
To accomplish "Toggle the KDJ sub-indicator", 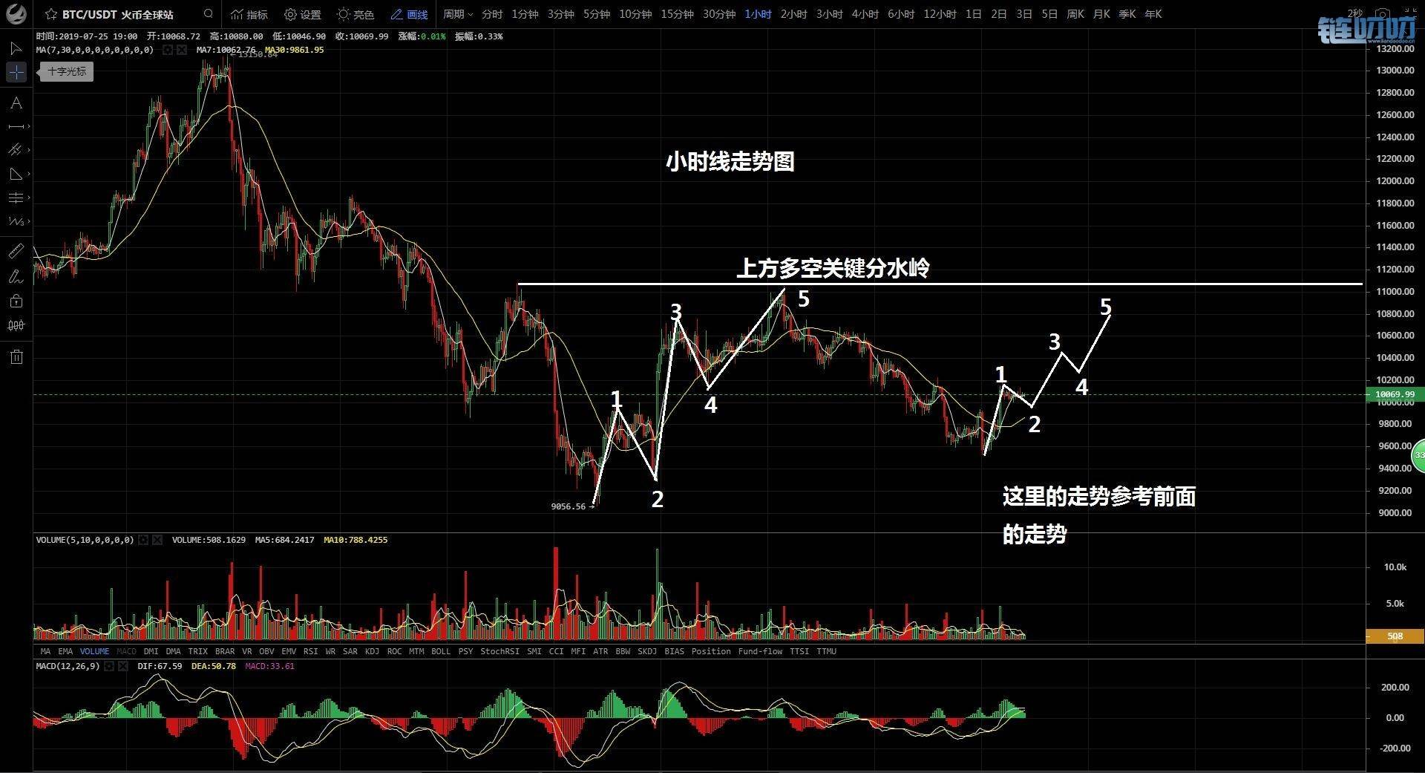I will tap(372, 651).
